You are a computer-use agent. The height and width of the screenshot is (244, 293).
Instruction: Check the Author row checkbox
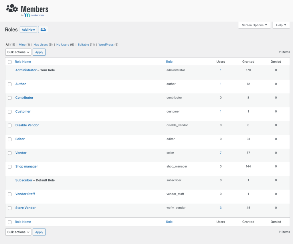[10, 84]
